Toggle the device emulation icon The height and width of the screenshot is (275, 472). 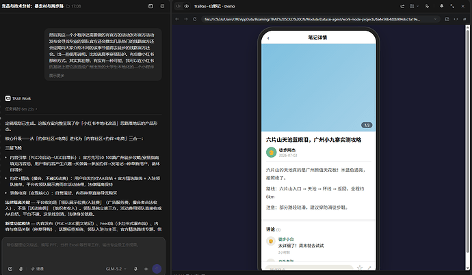447,19
